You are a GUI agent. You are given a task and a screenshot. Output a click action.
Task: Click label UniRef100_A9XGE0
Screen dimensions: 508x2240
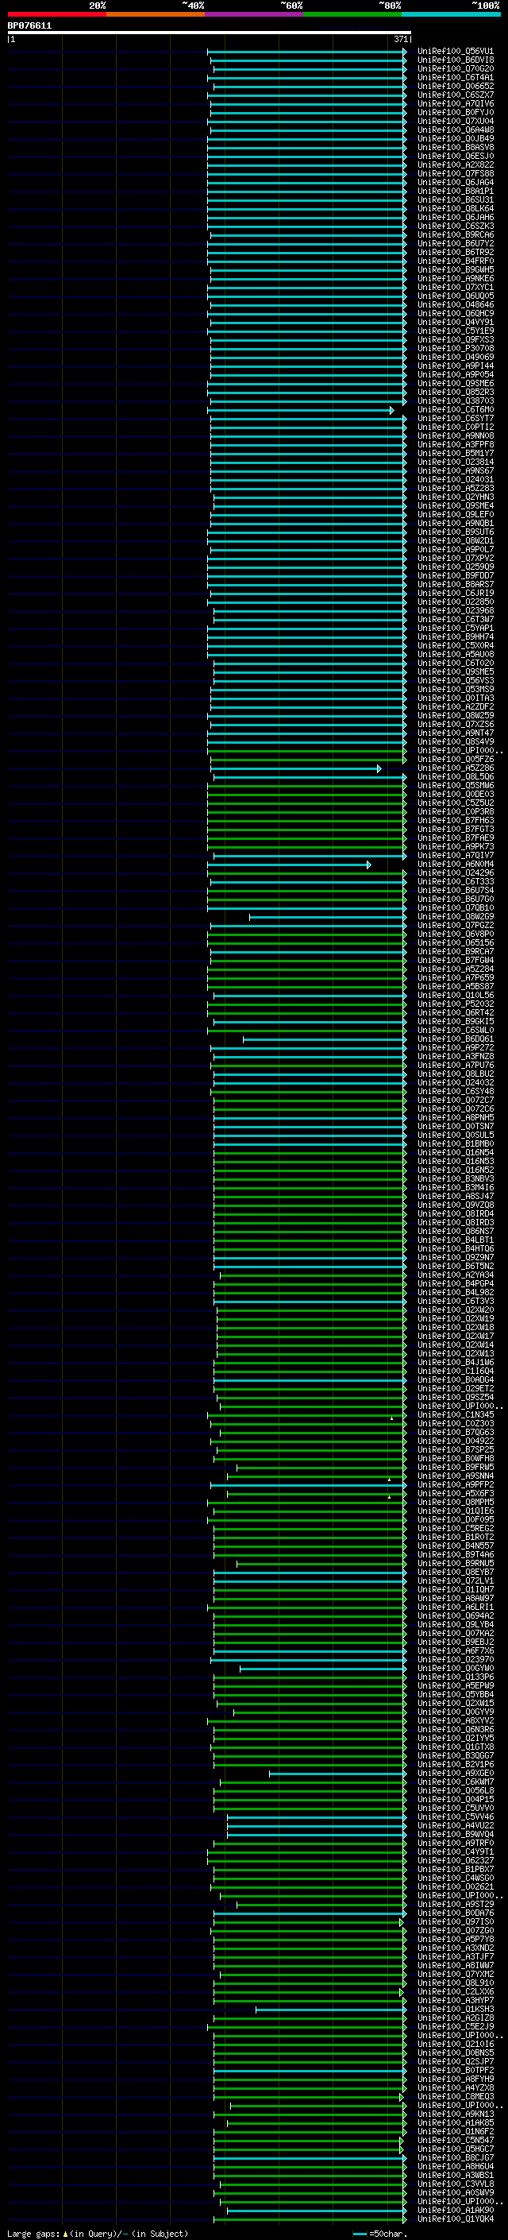[x=456, y=1773]
